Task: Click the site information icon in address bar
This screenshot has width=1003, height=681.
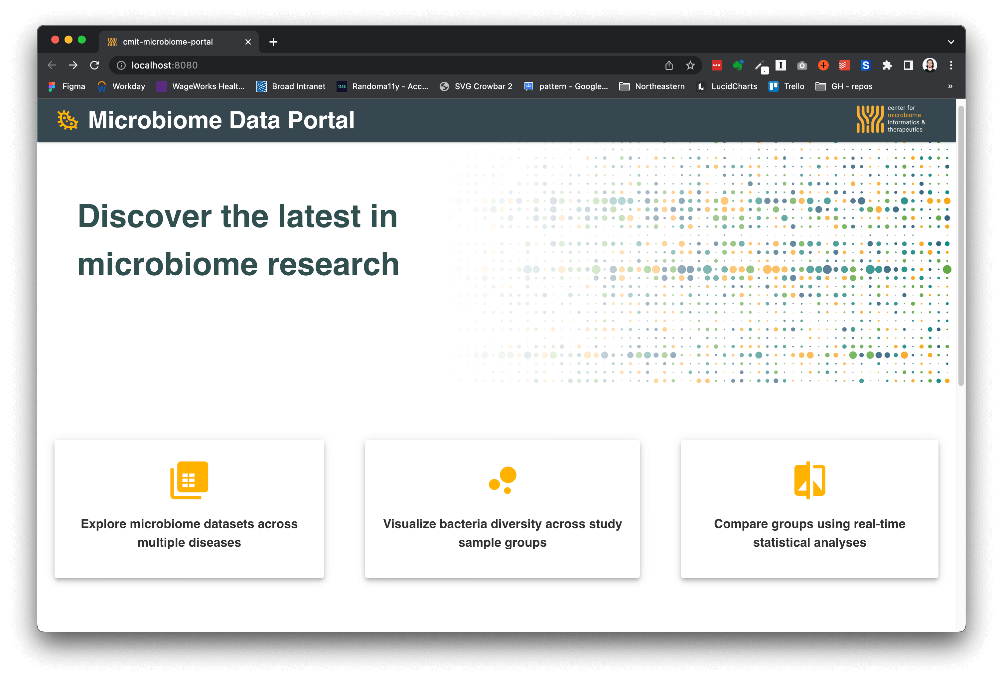Action: (121, 65)
